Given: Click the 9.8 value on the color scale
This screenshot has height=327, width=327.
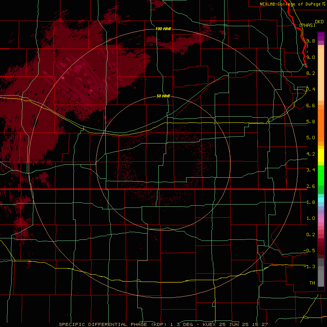Looking at the screenshot, I should click(311, 41).
